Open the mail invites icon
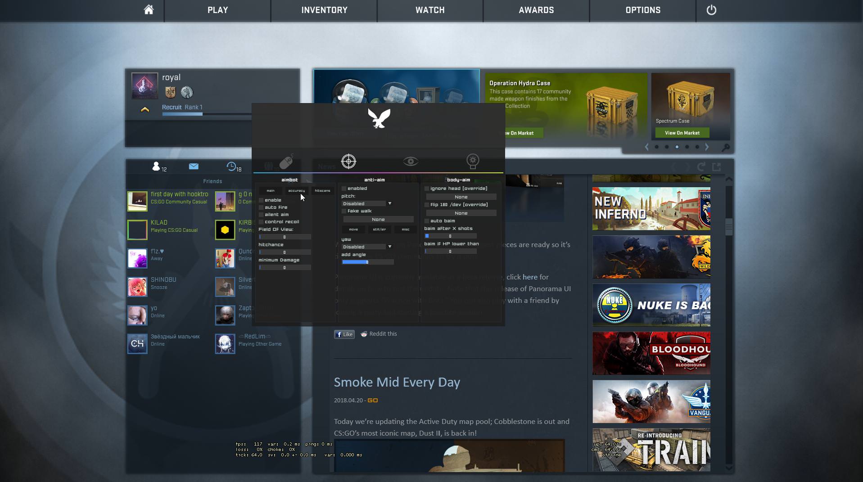The image size is (863, 482). point(194,166)
